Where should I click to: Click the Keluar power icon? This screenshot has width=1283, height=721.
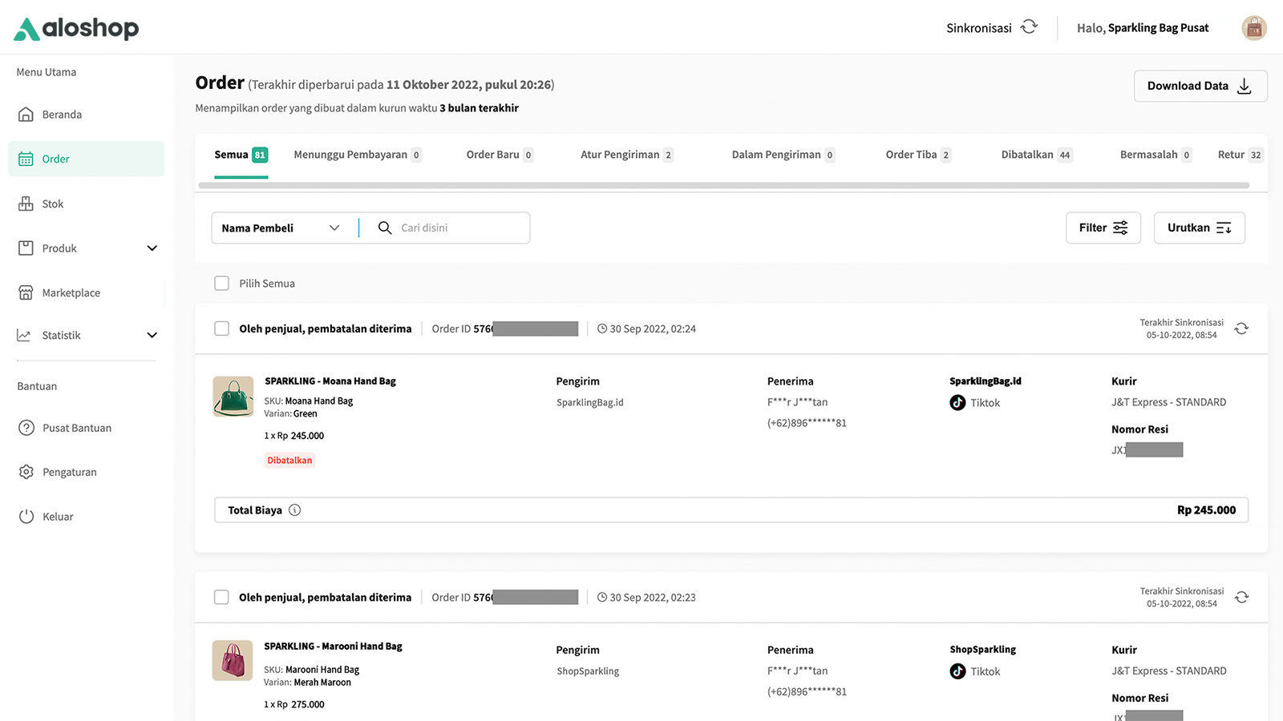26,516
